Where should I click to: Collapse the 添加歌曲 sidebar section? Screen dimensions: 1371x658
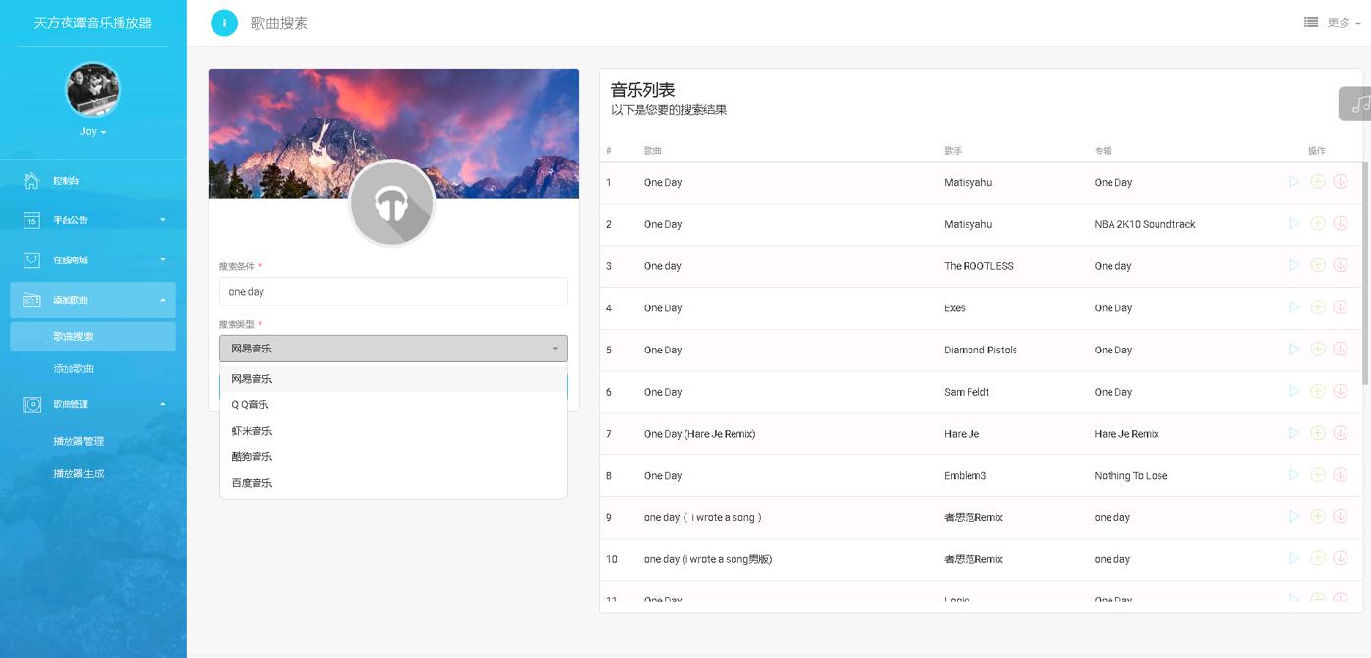[x=93, y=299]
